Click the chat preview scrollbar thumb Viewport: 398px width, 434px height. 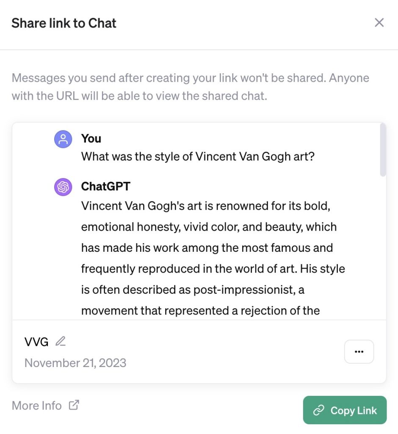coord(383,150)
